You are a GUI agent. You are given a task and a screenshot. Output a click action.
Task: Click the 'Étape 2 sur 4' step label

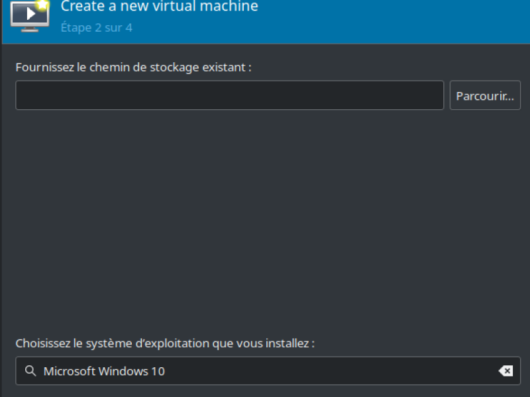click(x=96, y=28)
